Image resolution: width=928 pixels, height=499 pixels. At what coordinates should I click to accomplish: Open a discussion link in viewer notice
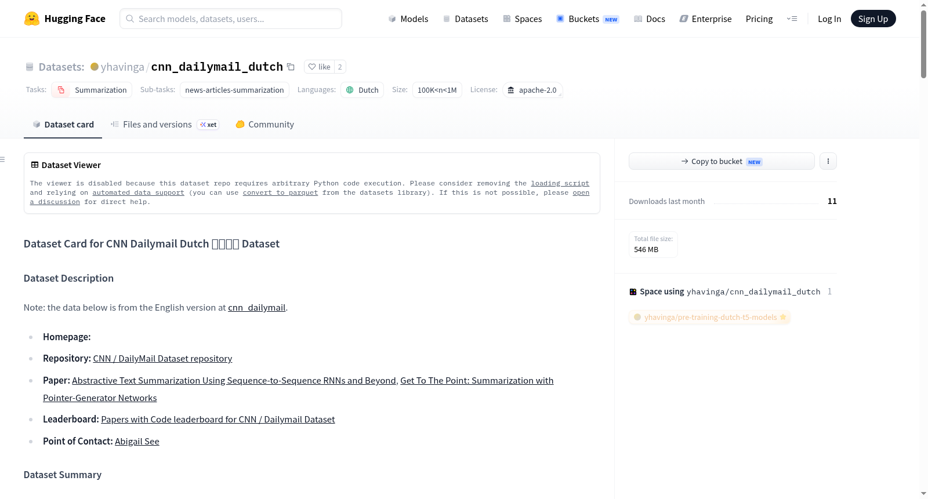tap(581, 192)
